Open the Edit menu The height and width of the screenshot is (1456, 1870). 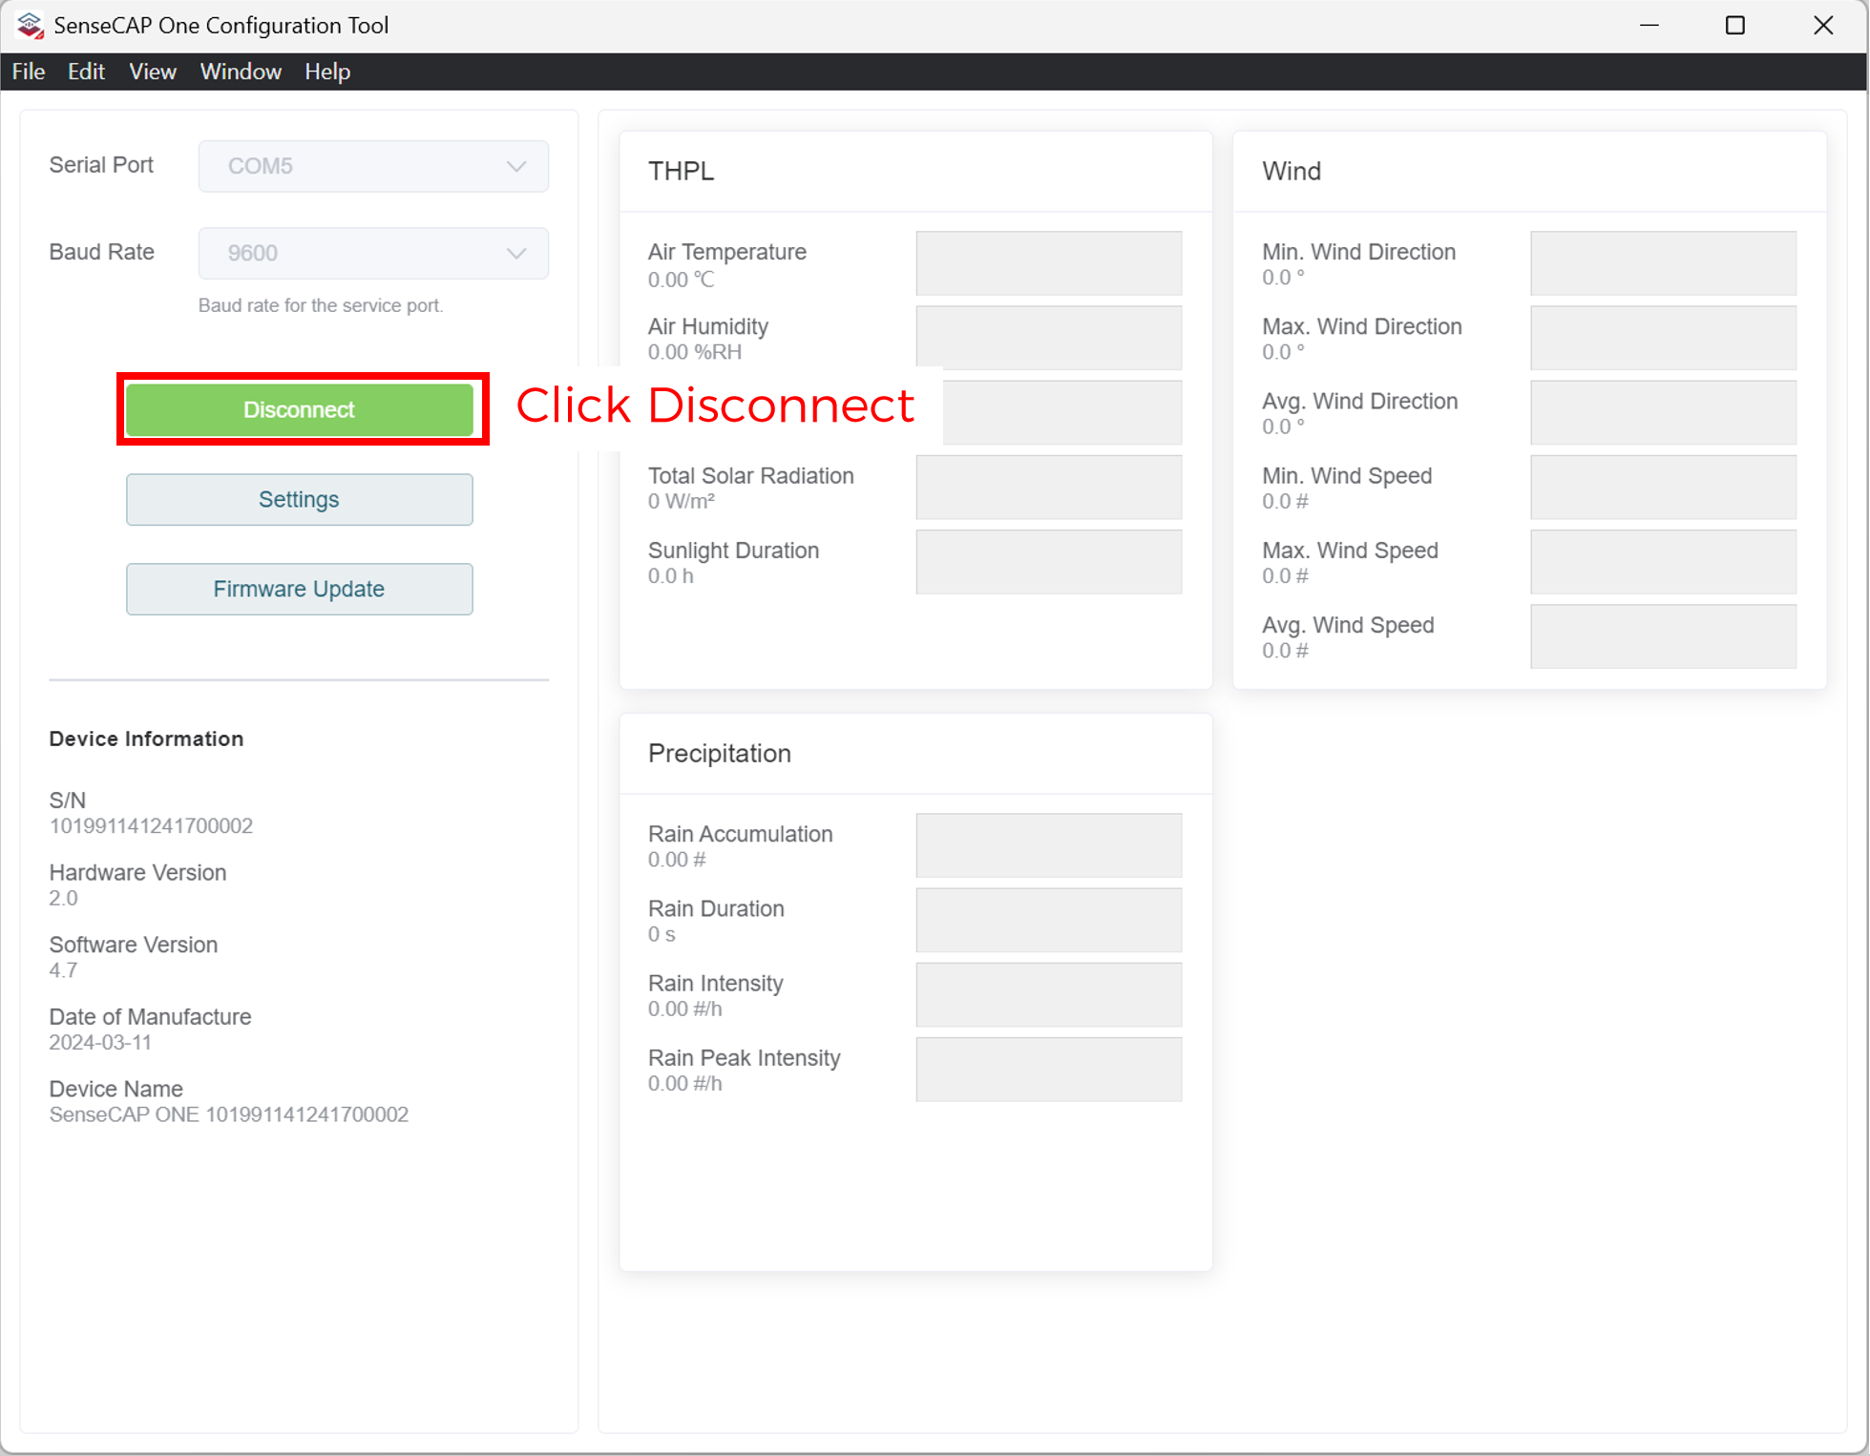point(86,72)
